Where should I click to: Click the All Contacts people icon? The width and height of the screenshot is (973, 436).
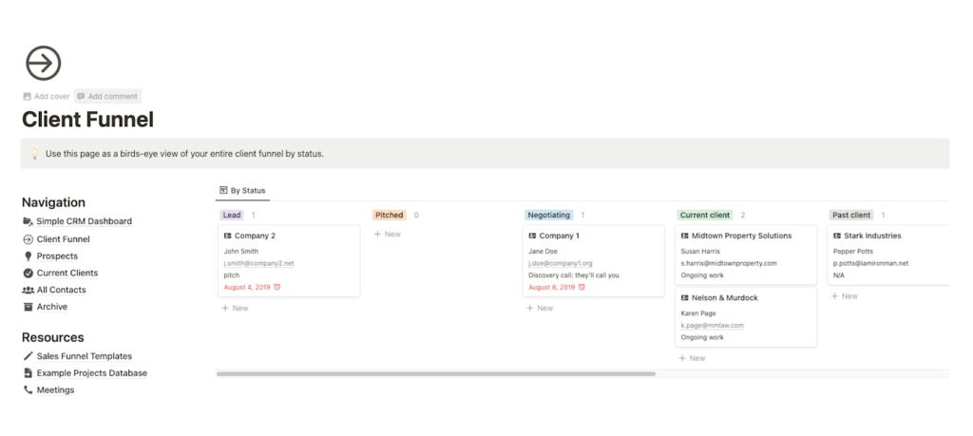click(28, 290)
